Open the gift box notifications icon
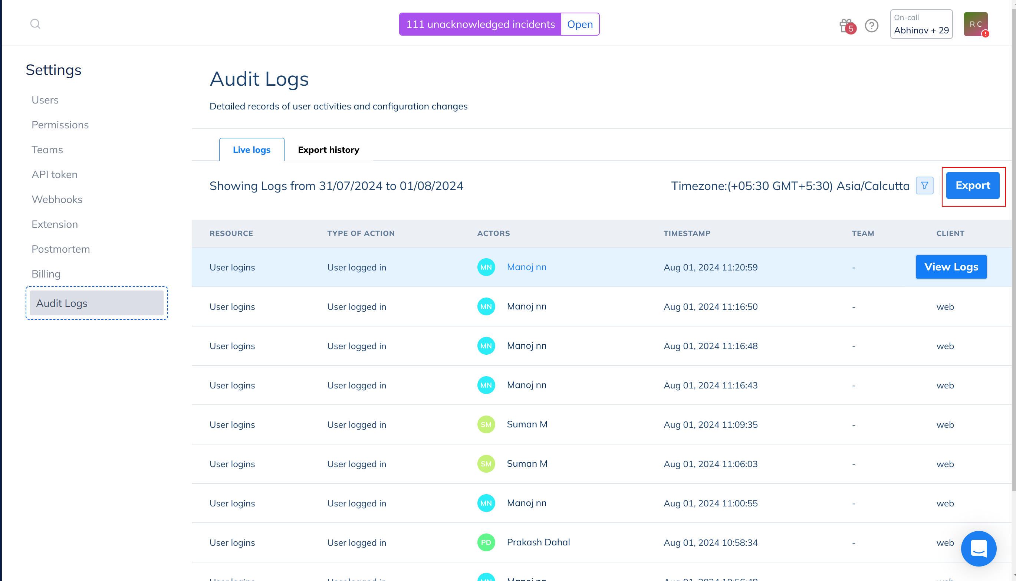Screen dimensions: 1016x581 tap(845, 26)
